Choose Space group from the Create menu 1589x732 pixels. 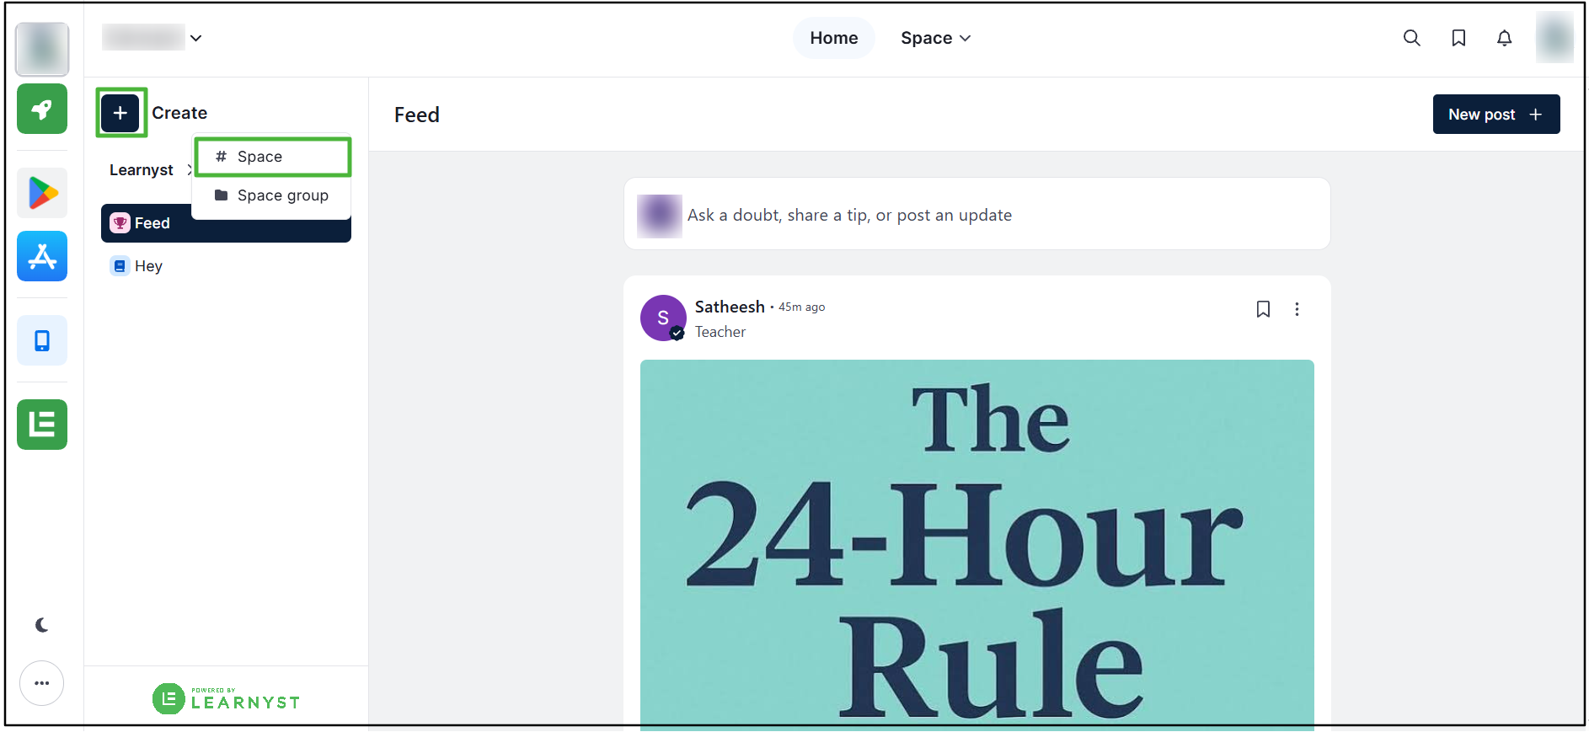[x=271, y=195]
